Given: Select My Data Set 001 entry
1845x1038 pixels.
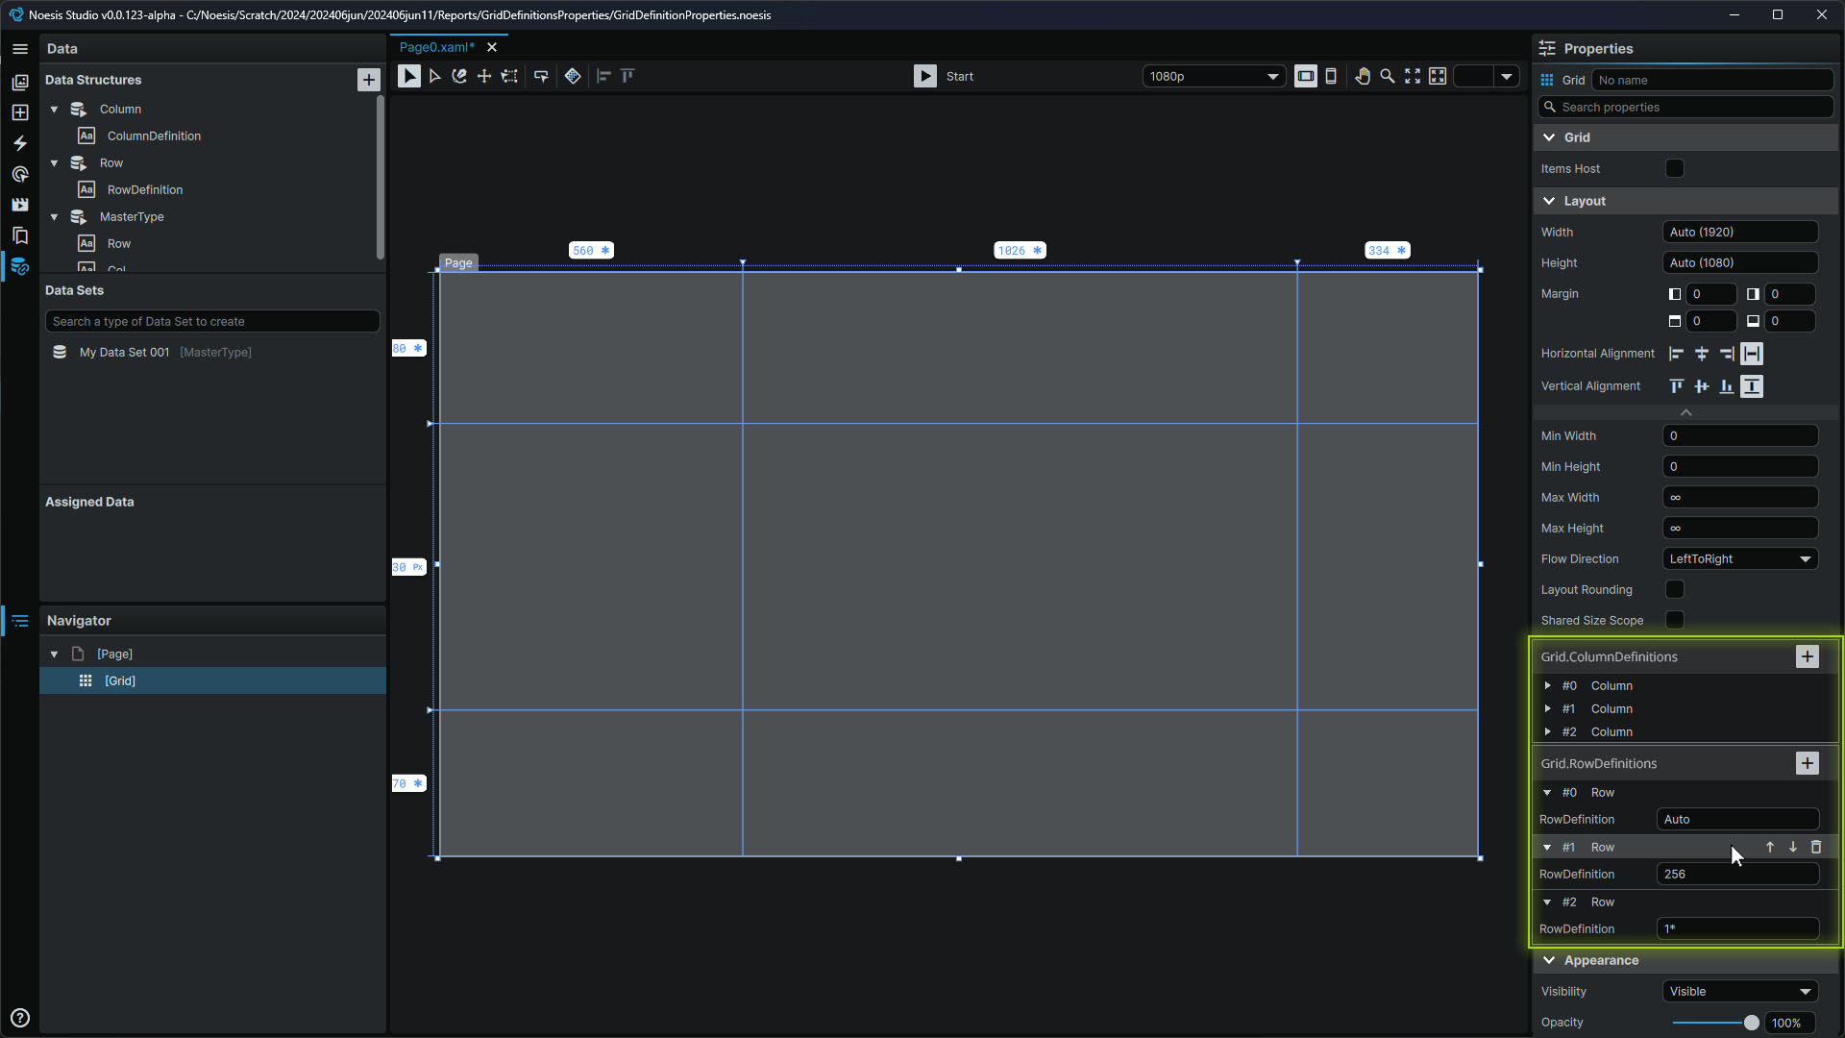Looking at the screenshot, I should [x=125, y=353].
